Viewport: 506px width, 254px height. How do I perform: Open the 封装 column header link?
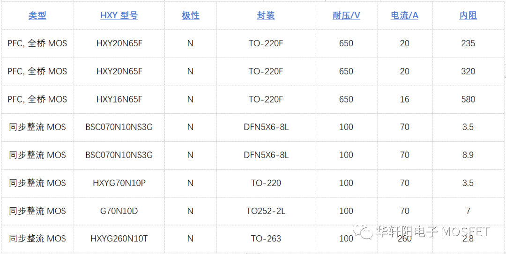click(266, 15)
